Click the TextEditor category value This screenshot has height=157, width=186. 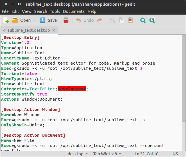tap(42, 89)
